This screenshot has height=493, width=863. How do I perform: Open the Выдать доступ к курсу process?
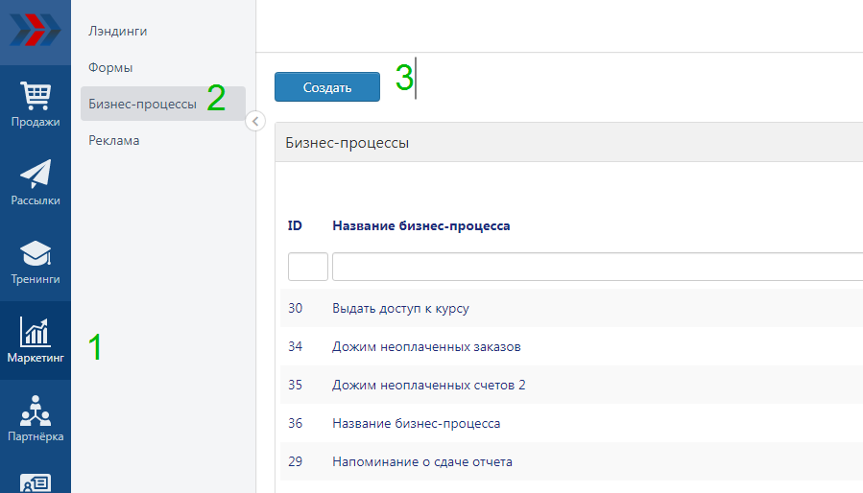click(400, 308)
